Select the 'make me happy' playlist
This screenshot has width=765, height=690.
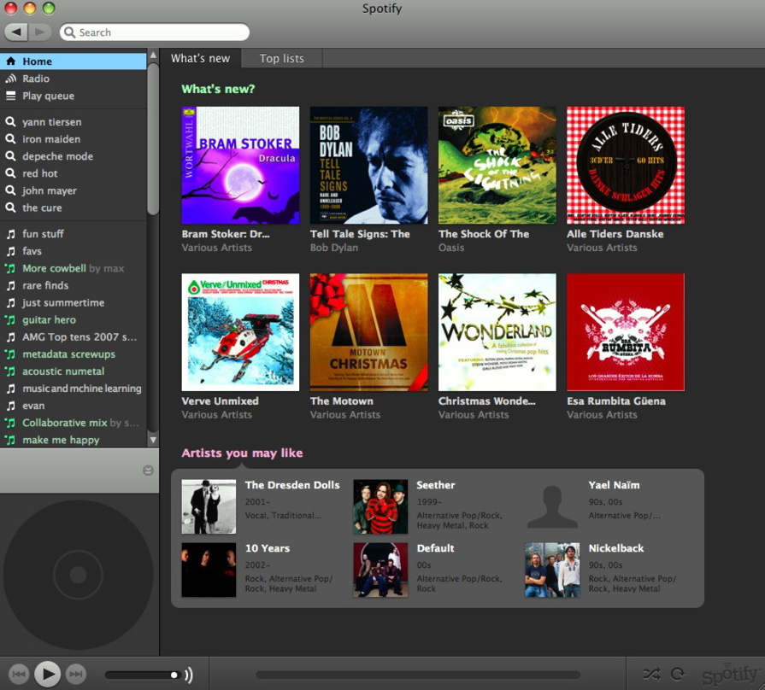pos(74,440)
